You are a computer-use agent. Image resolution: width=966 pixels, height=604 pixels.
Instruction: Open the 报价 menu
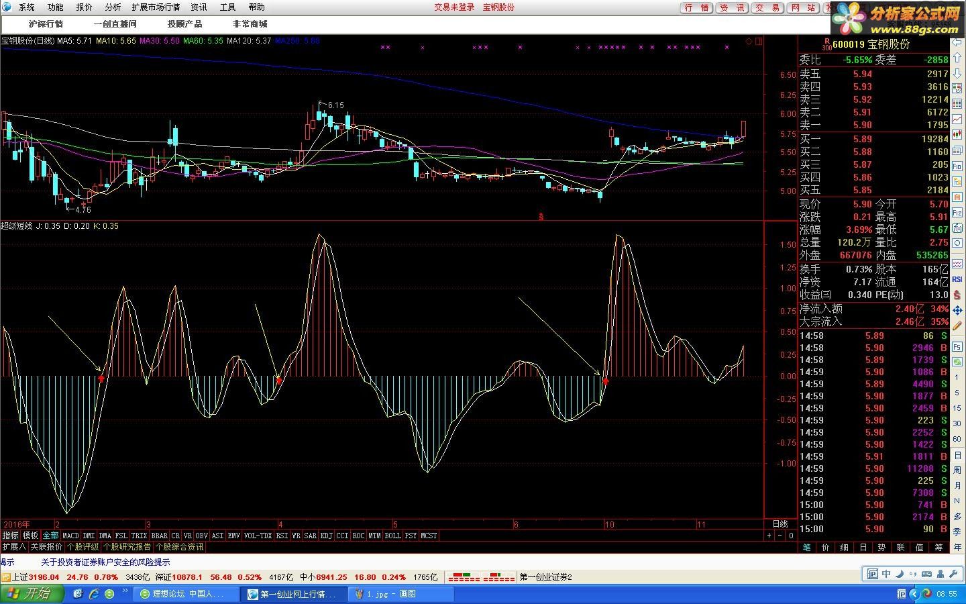pyautogui.click(x=85, y=7)
